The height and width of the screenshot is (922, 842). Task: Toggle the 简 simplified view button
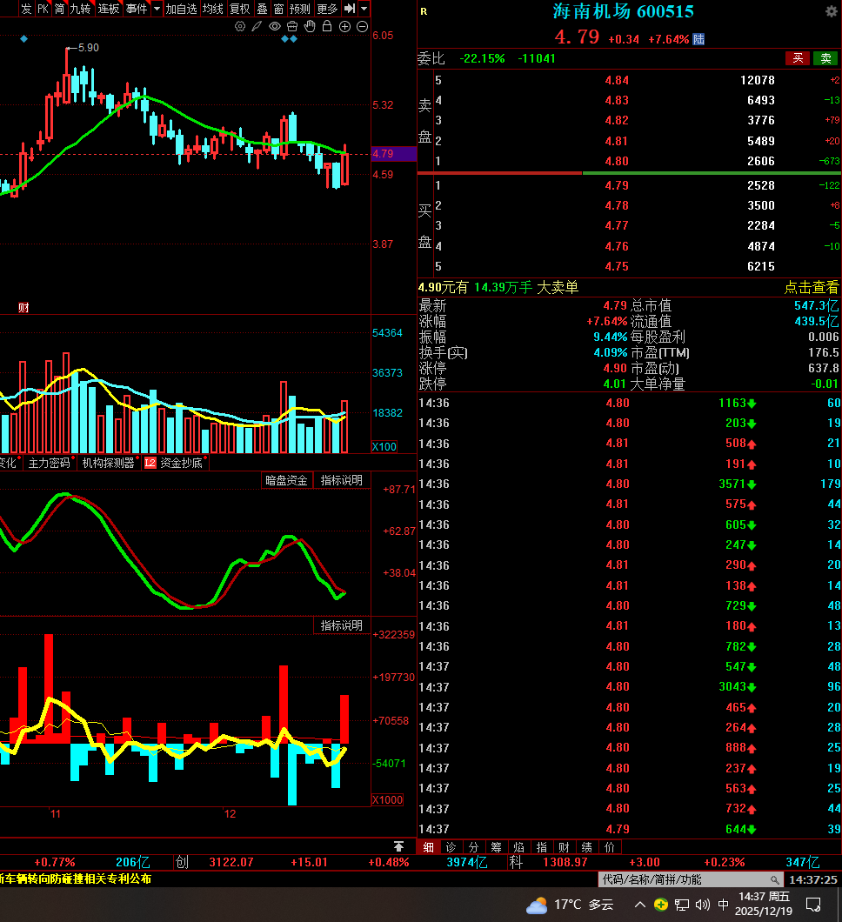(60, 9)
